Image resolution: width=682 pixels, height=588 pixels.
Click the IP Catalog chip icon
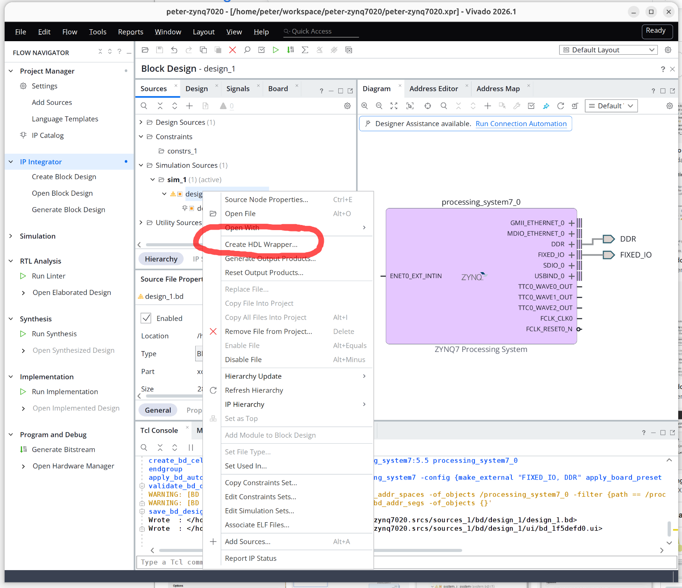pyautogui.click(x=23, y=135)
